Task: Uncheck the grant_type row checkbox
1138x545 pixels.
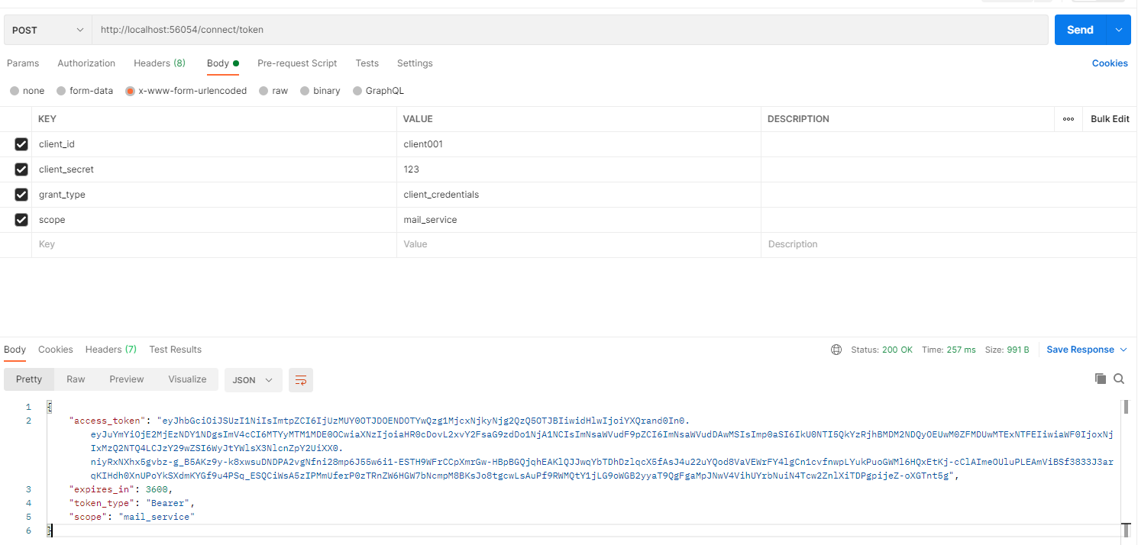Action: 21,195
